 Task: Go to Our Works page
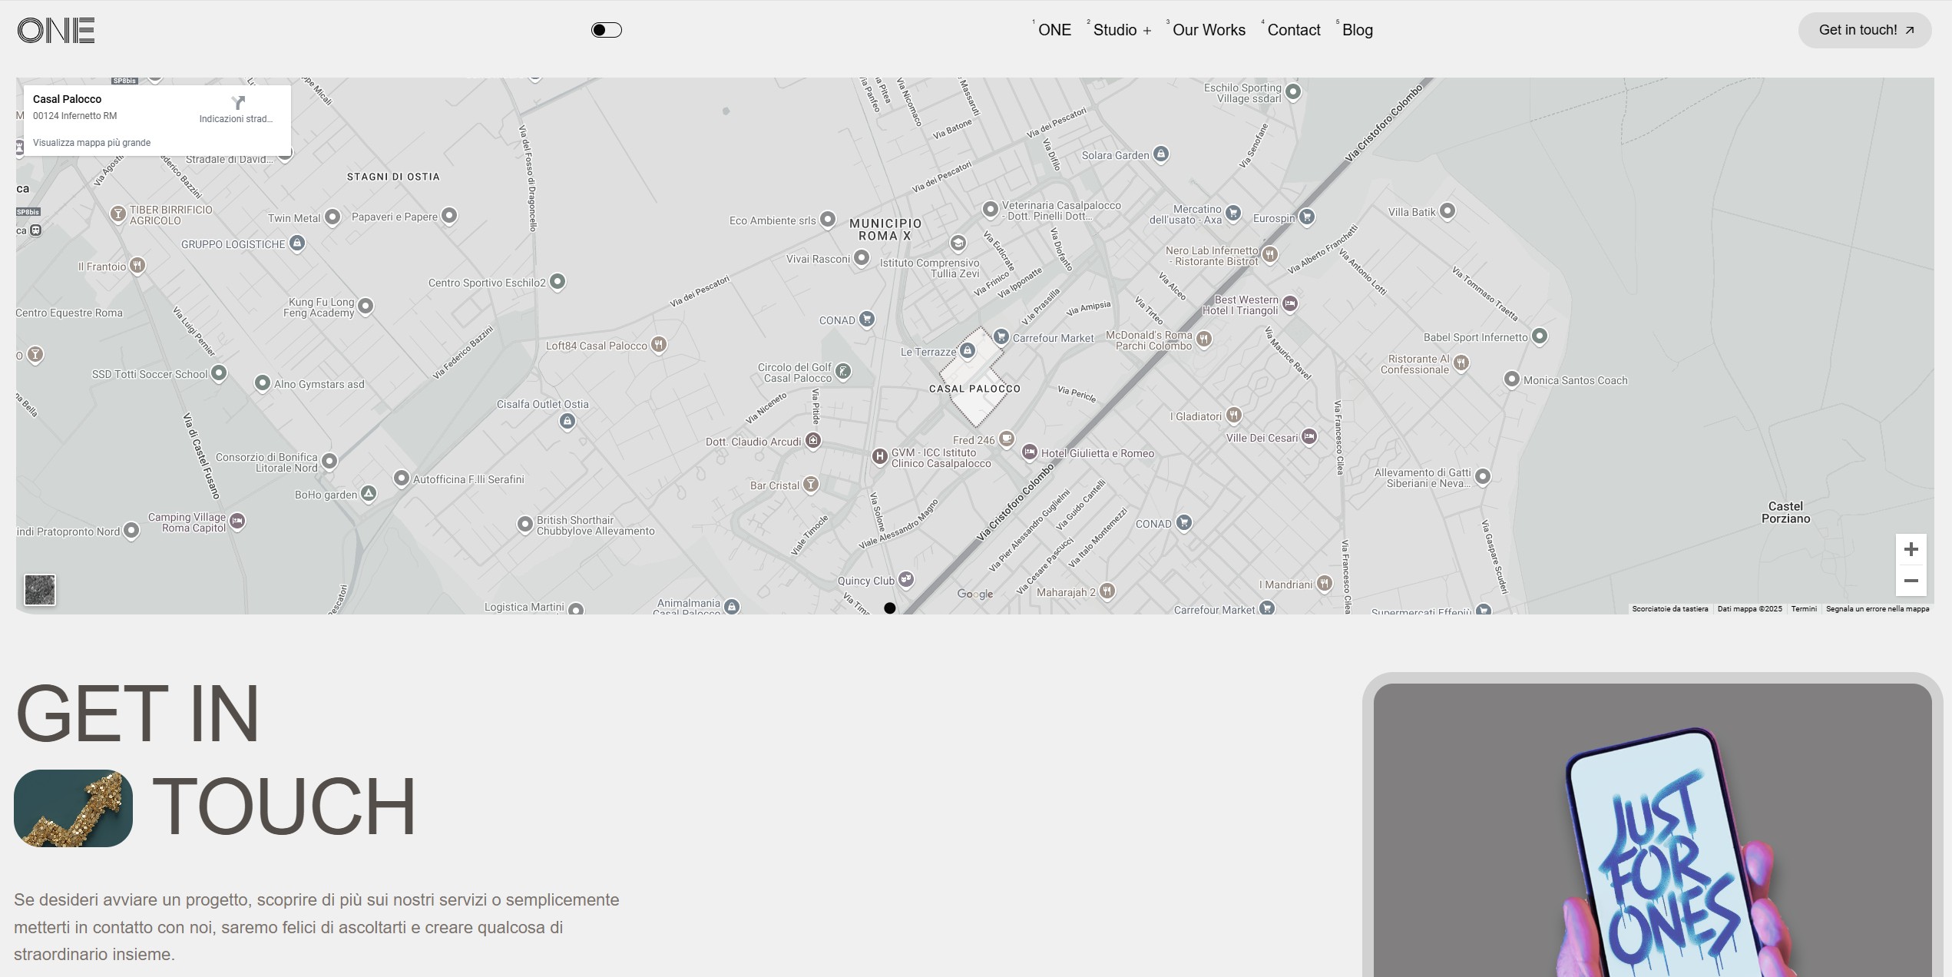coord(1208,30)
